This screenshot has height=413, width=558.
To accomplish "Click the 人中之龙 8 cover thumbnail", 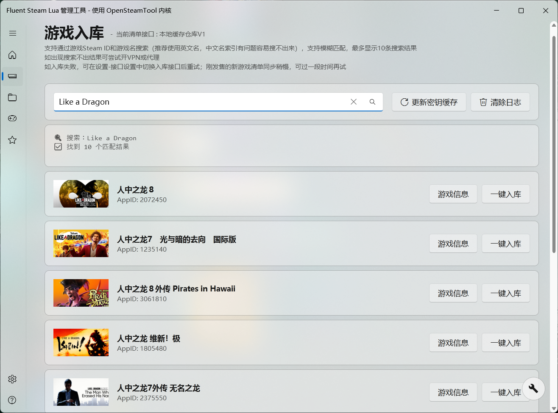I will [x=81, y=194].
